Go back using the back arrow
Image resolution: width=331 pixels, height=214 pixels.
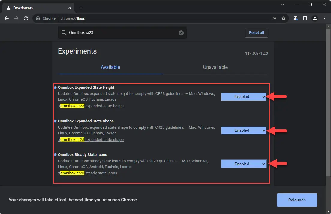(7, 18)
